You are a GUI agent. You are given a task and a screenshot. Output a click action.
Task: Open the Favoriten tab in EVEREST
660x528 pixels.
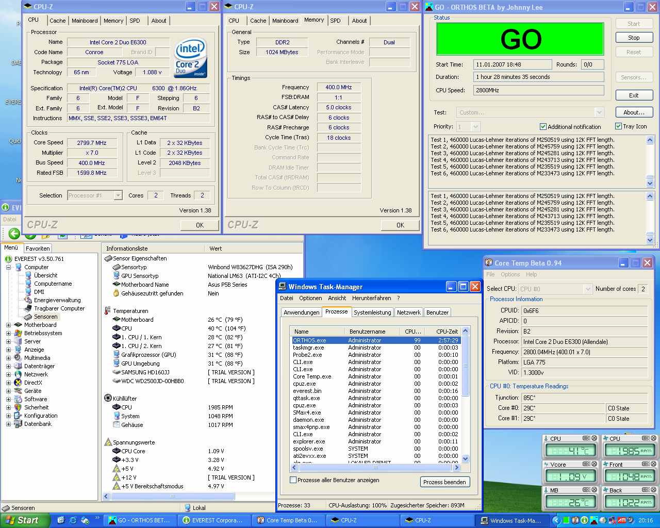38,248
